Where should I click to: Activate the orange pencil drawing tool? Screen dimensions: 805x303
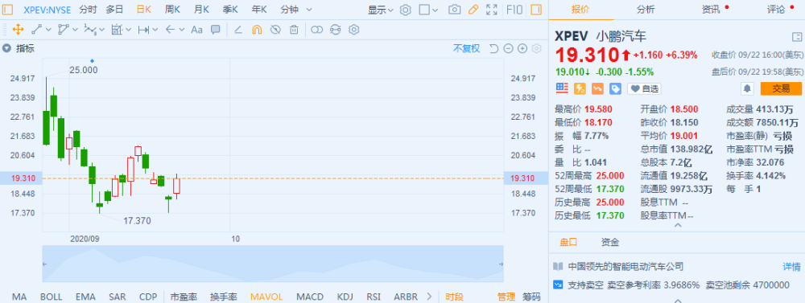pyautogui.click(x=473, y=9)
